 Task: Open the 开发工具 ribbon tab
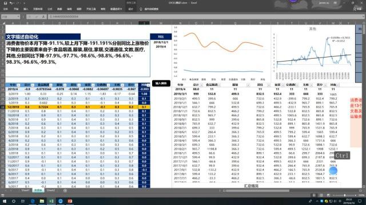coord(91,9)
